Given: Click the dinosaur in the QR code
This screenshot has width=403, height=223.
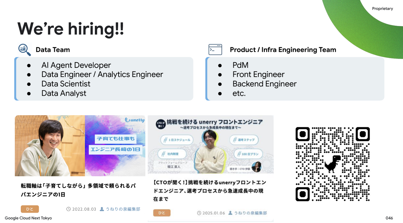Looking at the screenshot, I should (x=333, y=164).
